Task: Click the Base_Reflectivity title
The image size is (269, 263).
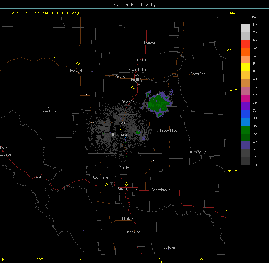Action: click(x=134, y=5)
